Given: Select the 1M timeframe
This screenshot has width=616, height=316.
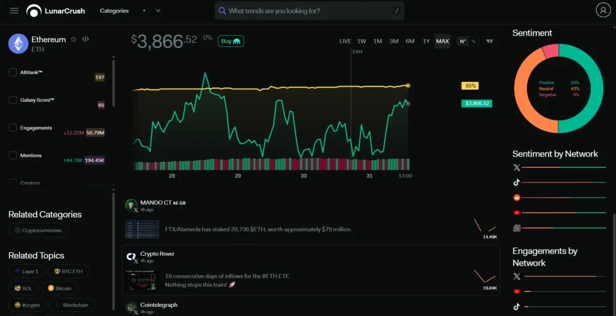Looking at the screenshot, I should pyautogui.click(x=378, y=42).
